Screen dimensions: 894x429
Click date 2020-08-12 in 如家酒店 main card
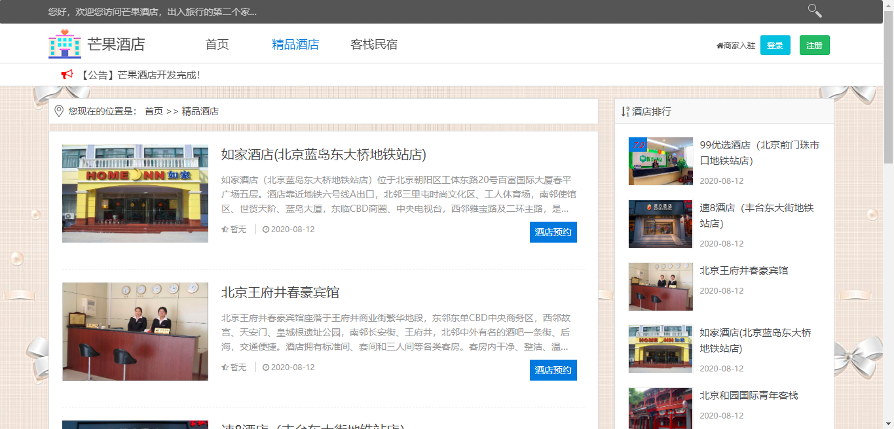coord(293,230)
